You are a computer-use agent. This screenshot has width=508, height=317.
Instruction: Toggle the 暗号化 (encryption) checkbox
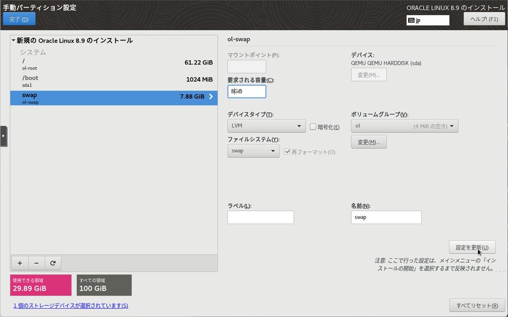pos(313,127)
